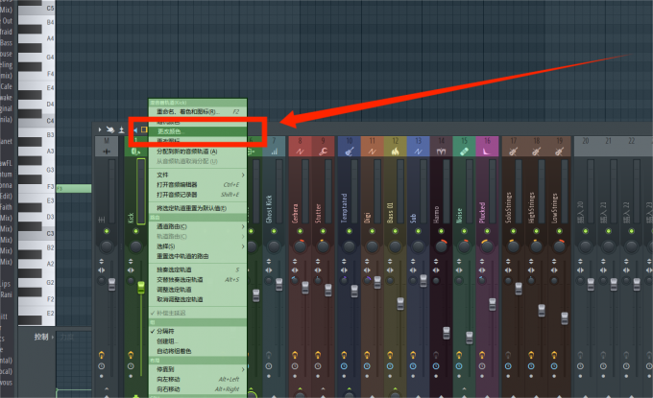Screen dimensions: 653x398
Task: Click the clock latency icon on Master track
Action: pyautogui.click(x=101, y=366)
